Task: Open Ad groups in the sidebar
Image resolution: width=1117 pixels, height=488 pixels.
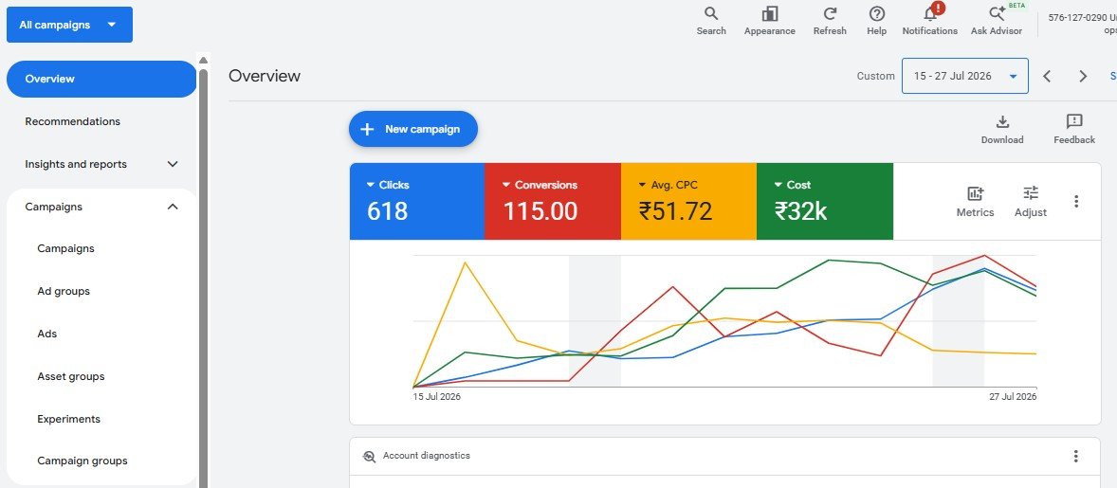Action: pyautogui.click(x=64, y=292)
